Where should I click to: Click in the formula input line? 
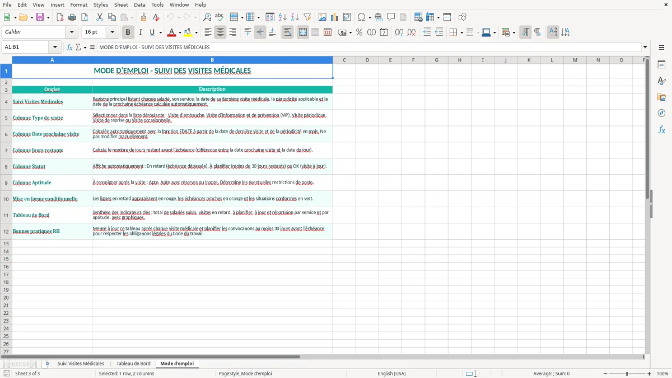tap(368, 48)
